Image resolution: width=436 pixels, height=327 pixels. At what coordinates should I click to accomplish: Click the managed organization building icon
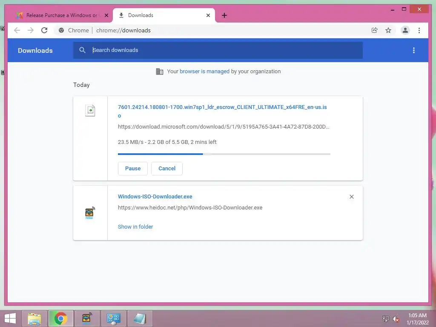coord(160,72)
